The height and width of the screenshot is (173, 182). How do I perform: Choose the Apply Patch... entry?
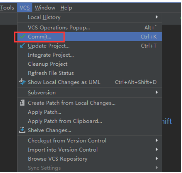click(89, 112)
